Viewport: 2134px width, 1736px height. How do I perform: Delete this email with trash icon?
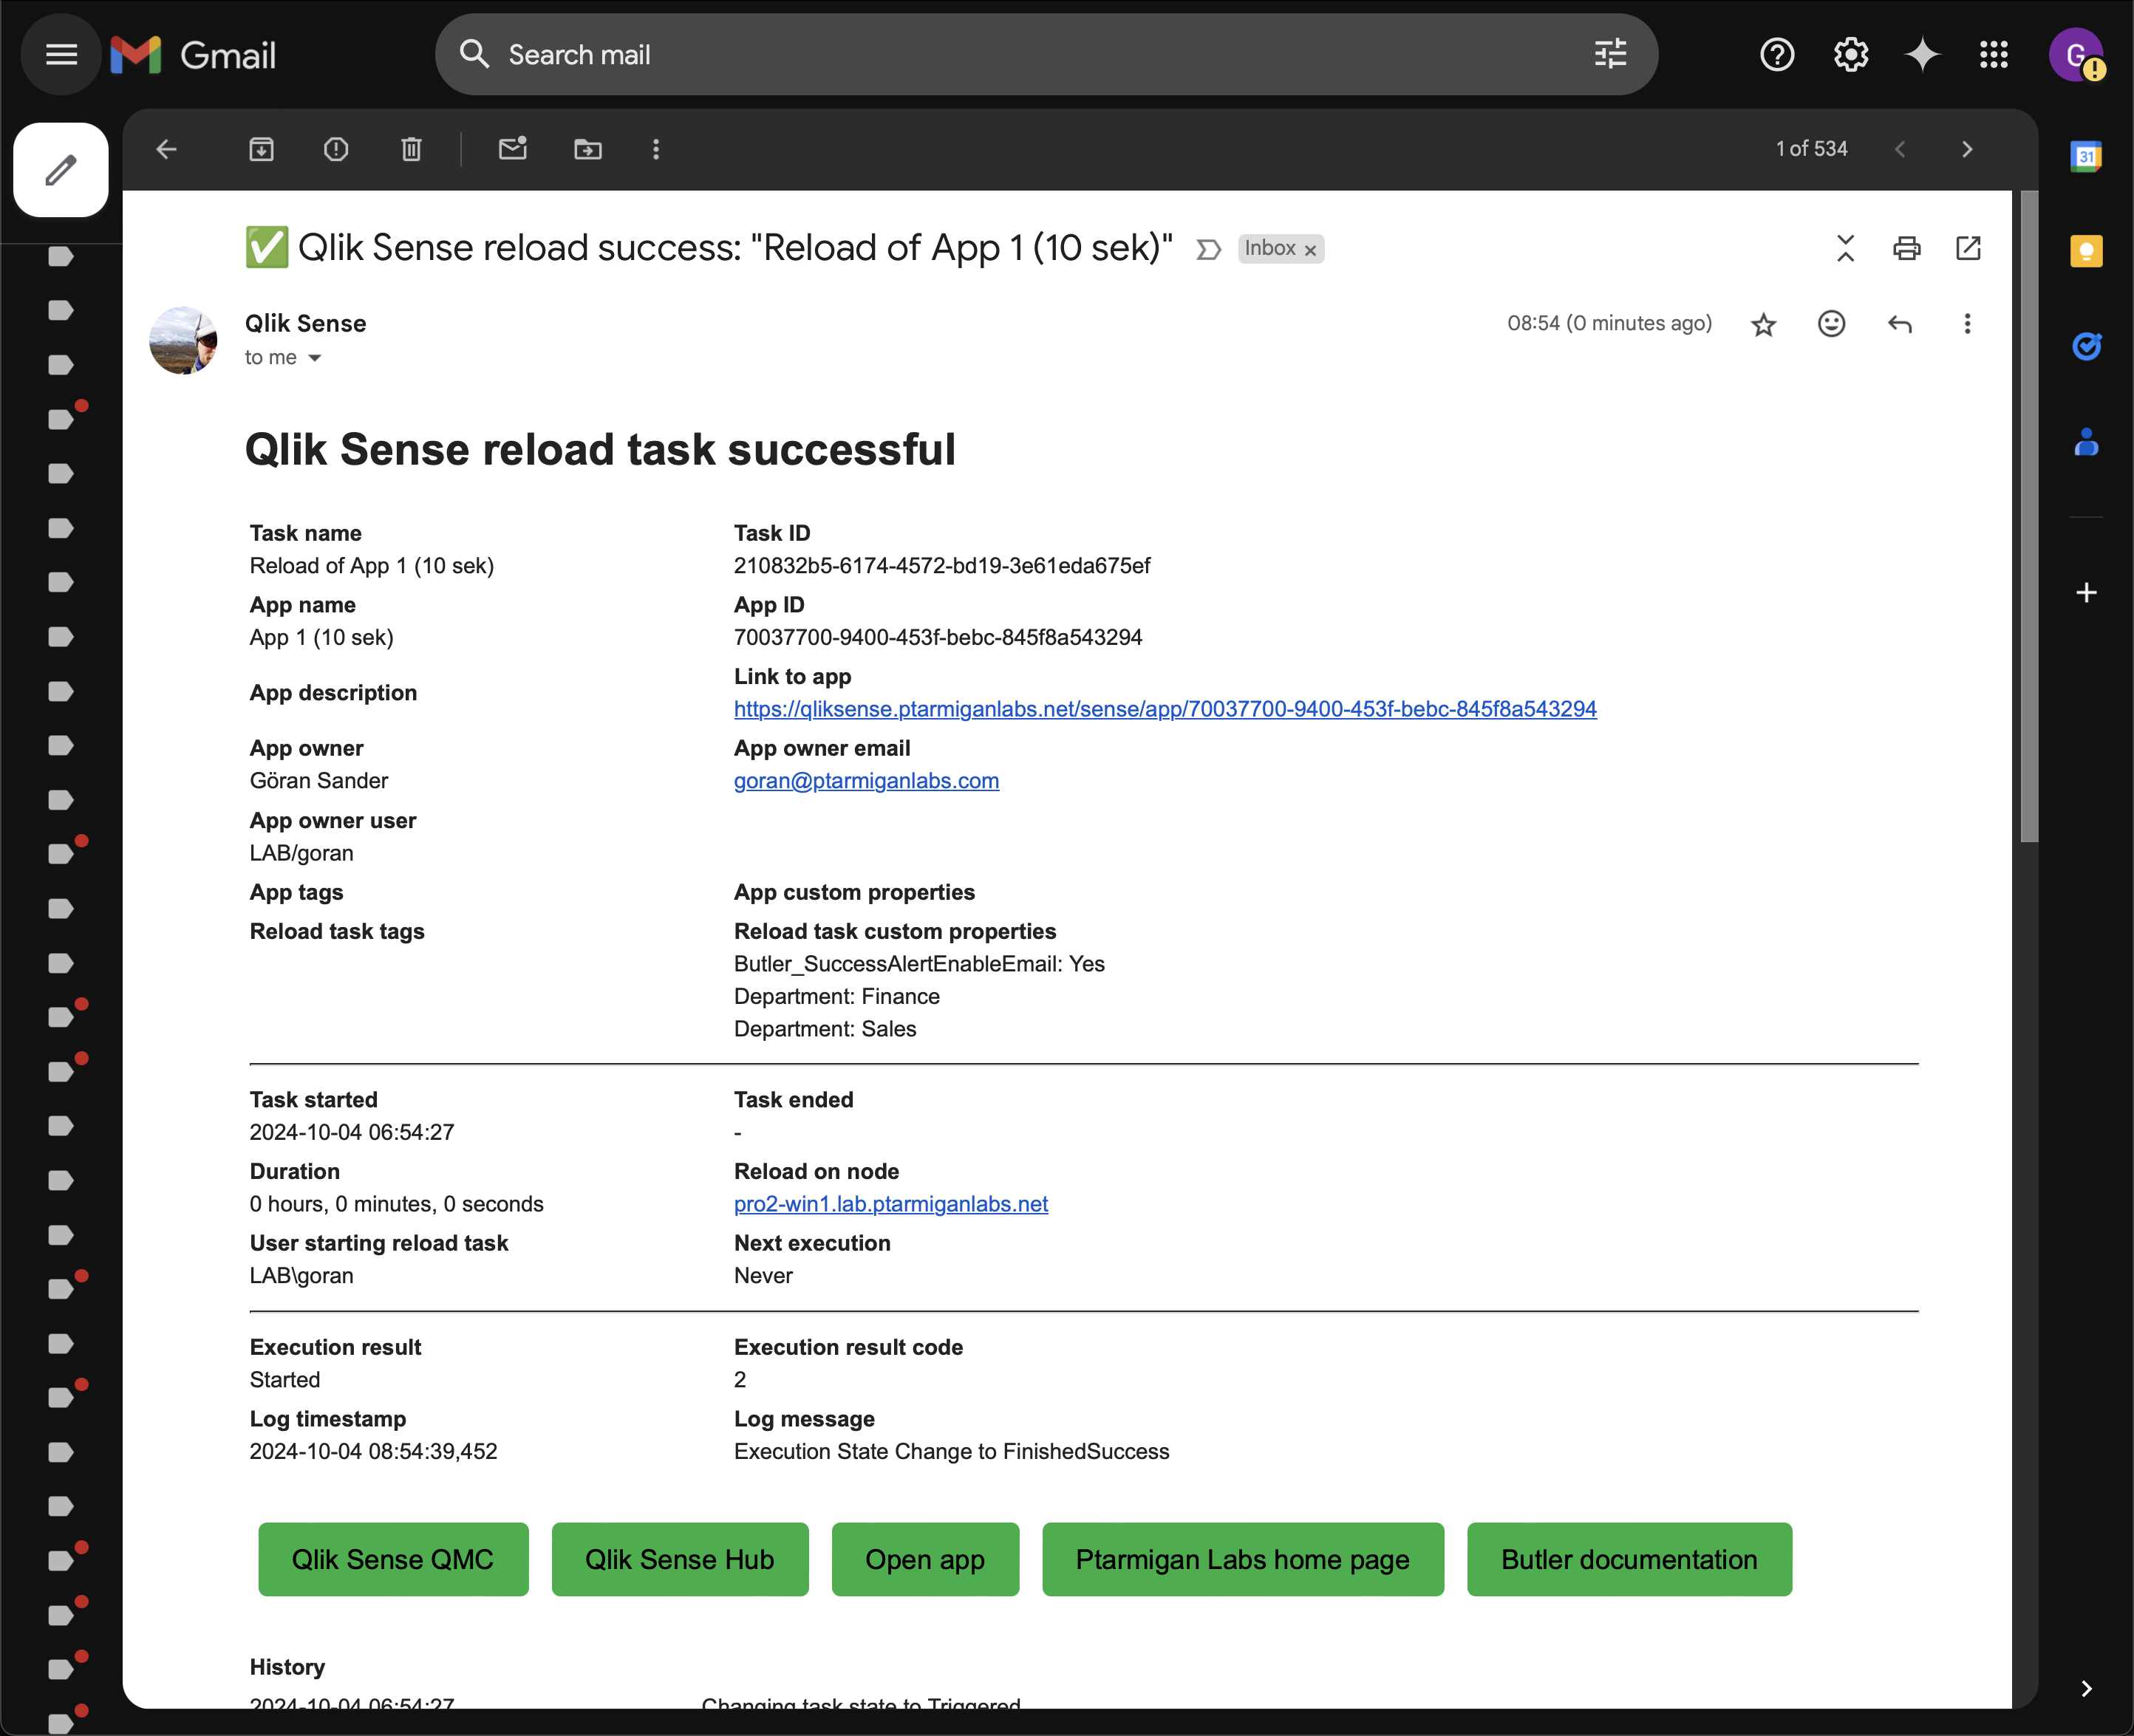pyautogui.click(x=411, y=149)
